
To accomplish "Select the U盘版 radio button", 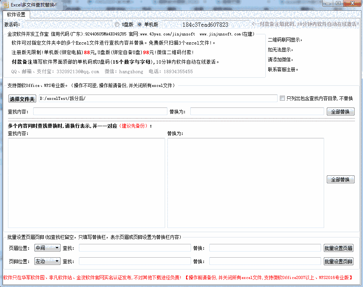I will click(x=117, y=24).
